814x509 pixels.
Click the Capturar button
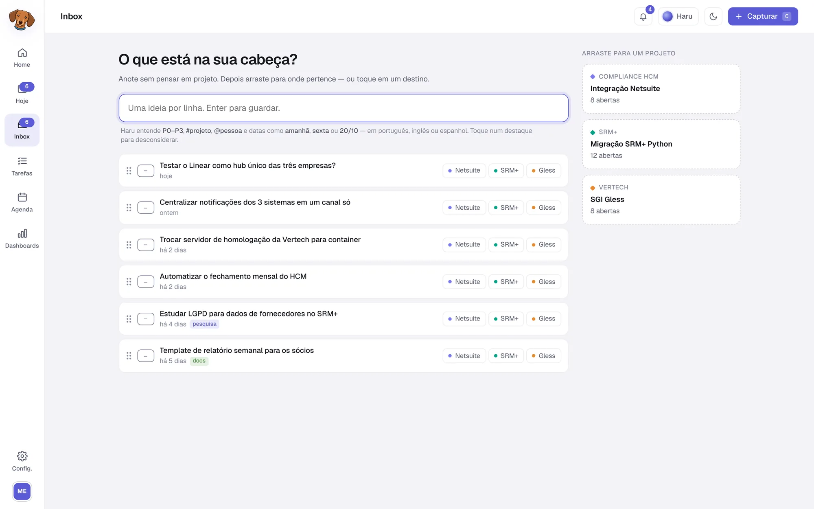[x=763, y=17]
